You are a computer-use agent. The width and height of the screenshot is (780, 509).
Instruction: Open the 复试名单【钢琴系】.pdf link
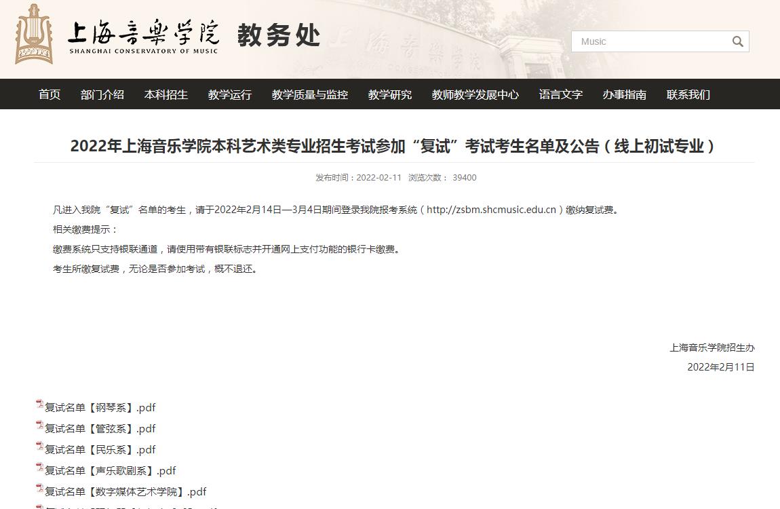point(100,407)
